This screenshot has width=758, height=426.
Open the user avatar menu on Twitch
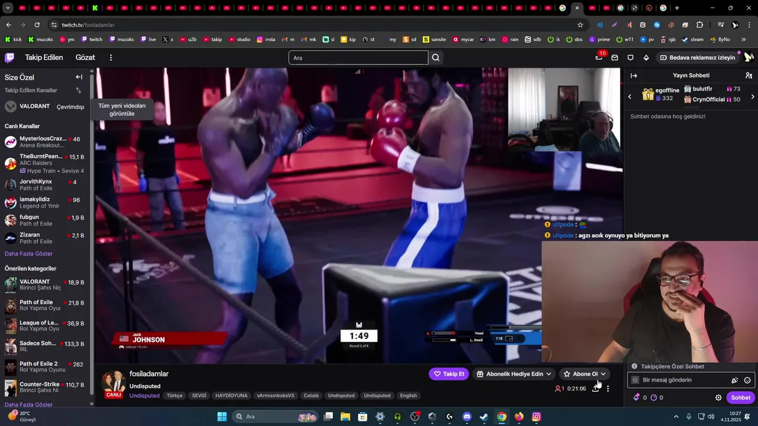(x=749, y=57)
